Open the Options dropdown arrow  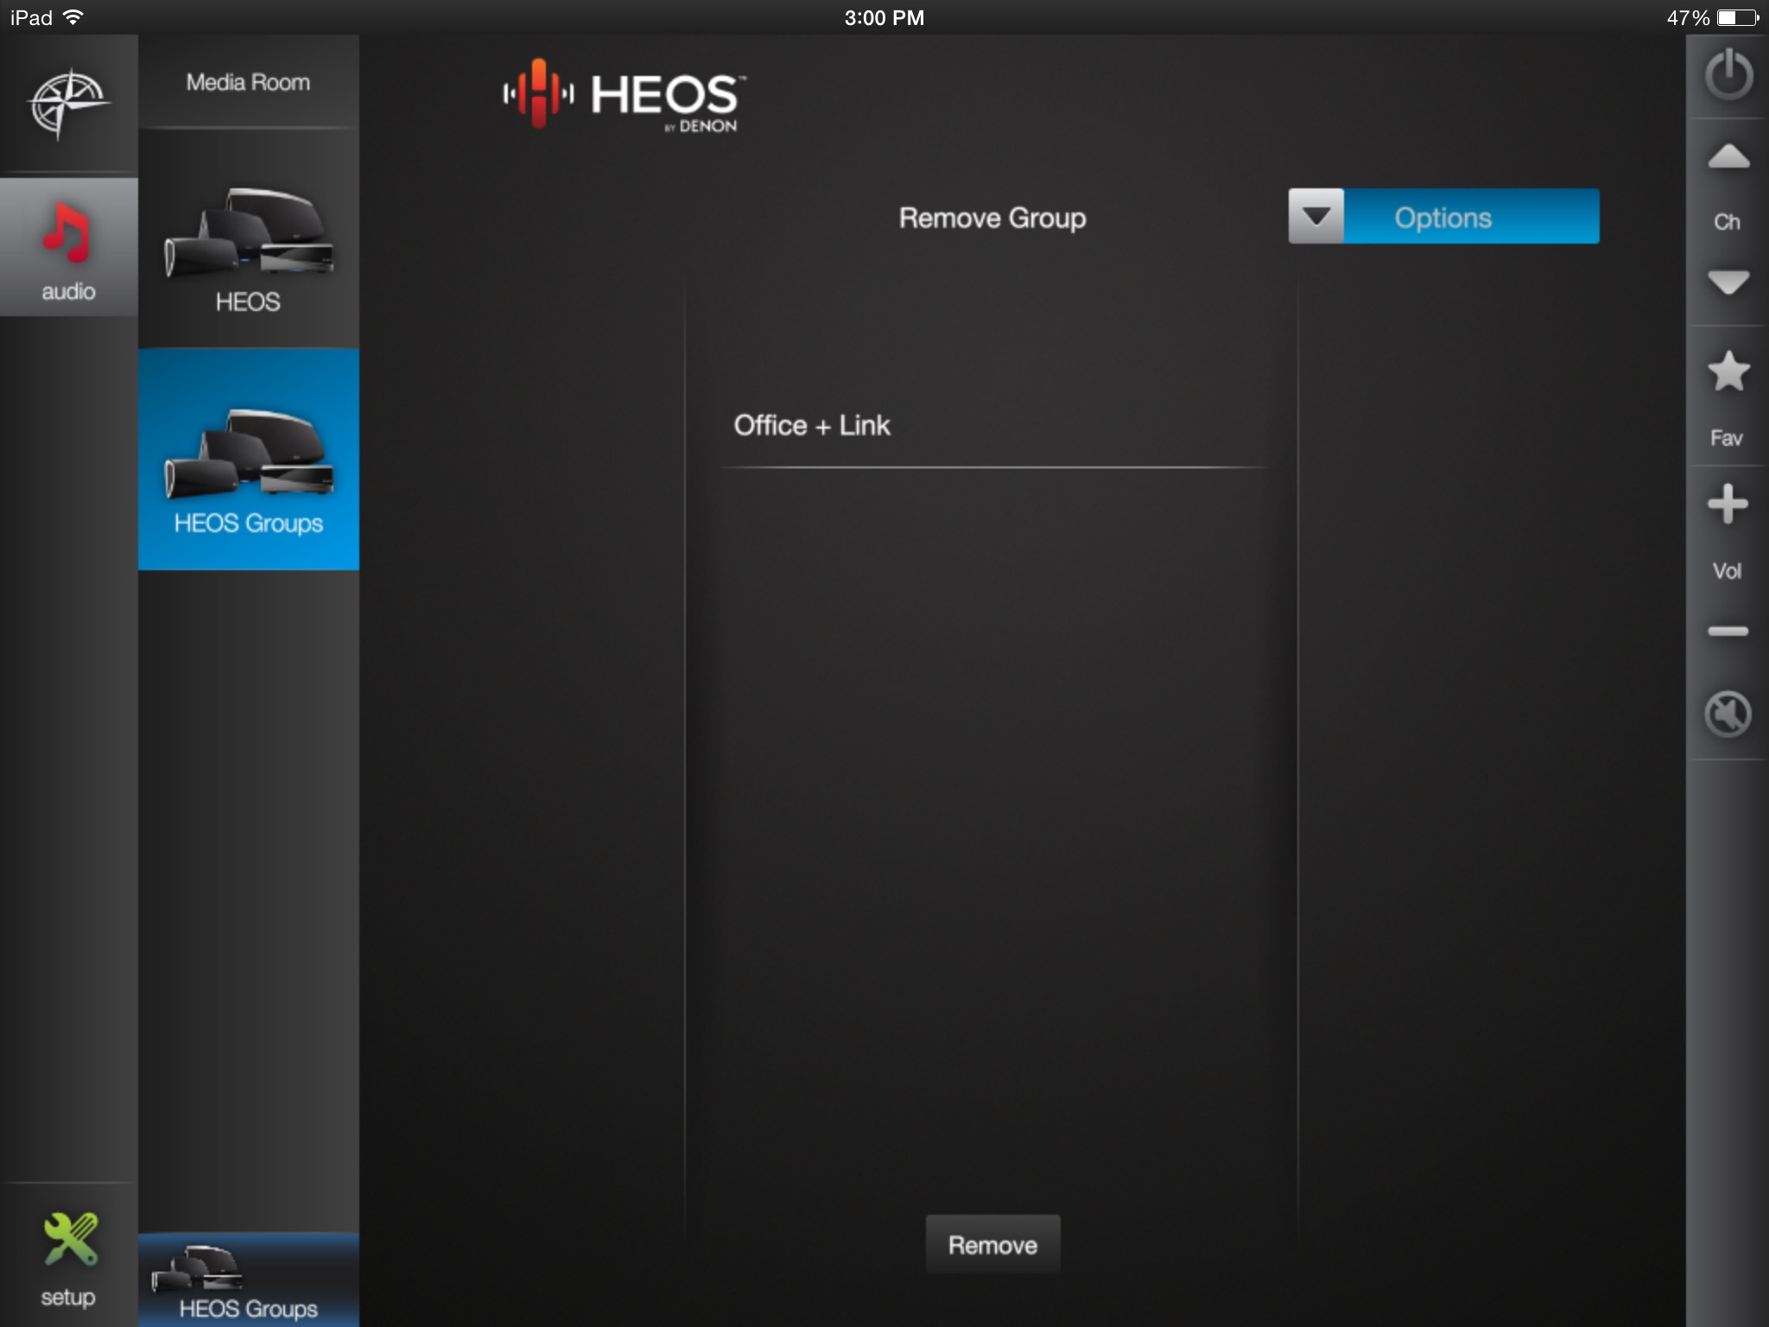(1316, 217)
